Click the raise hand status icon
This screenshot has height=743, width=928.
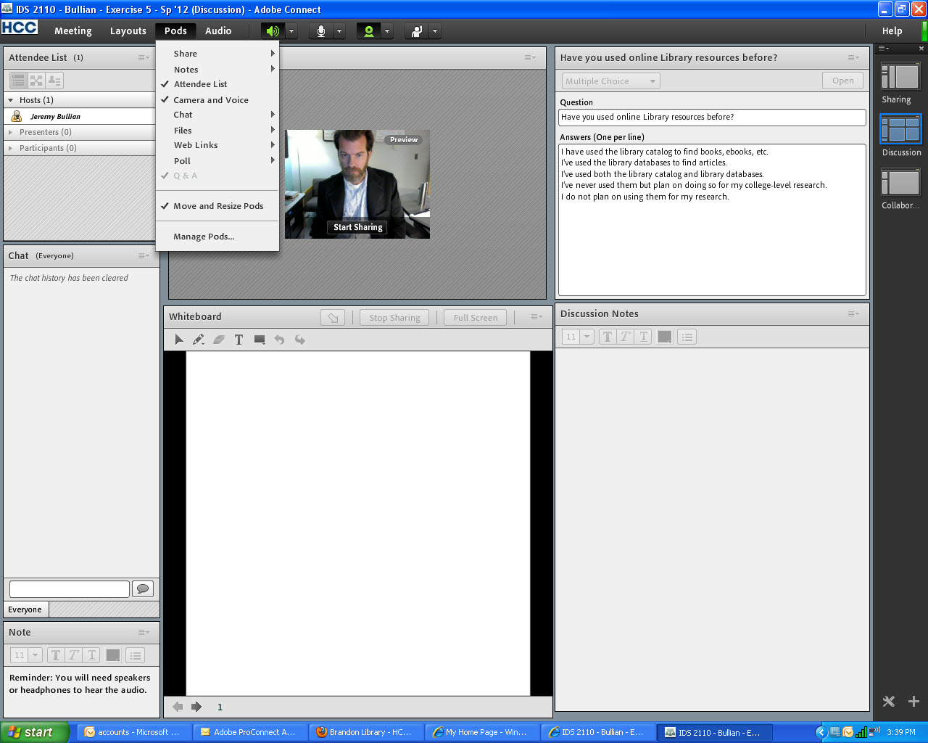coord(417,31)
